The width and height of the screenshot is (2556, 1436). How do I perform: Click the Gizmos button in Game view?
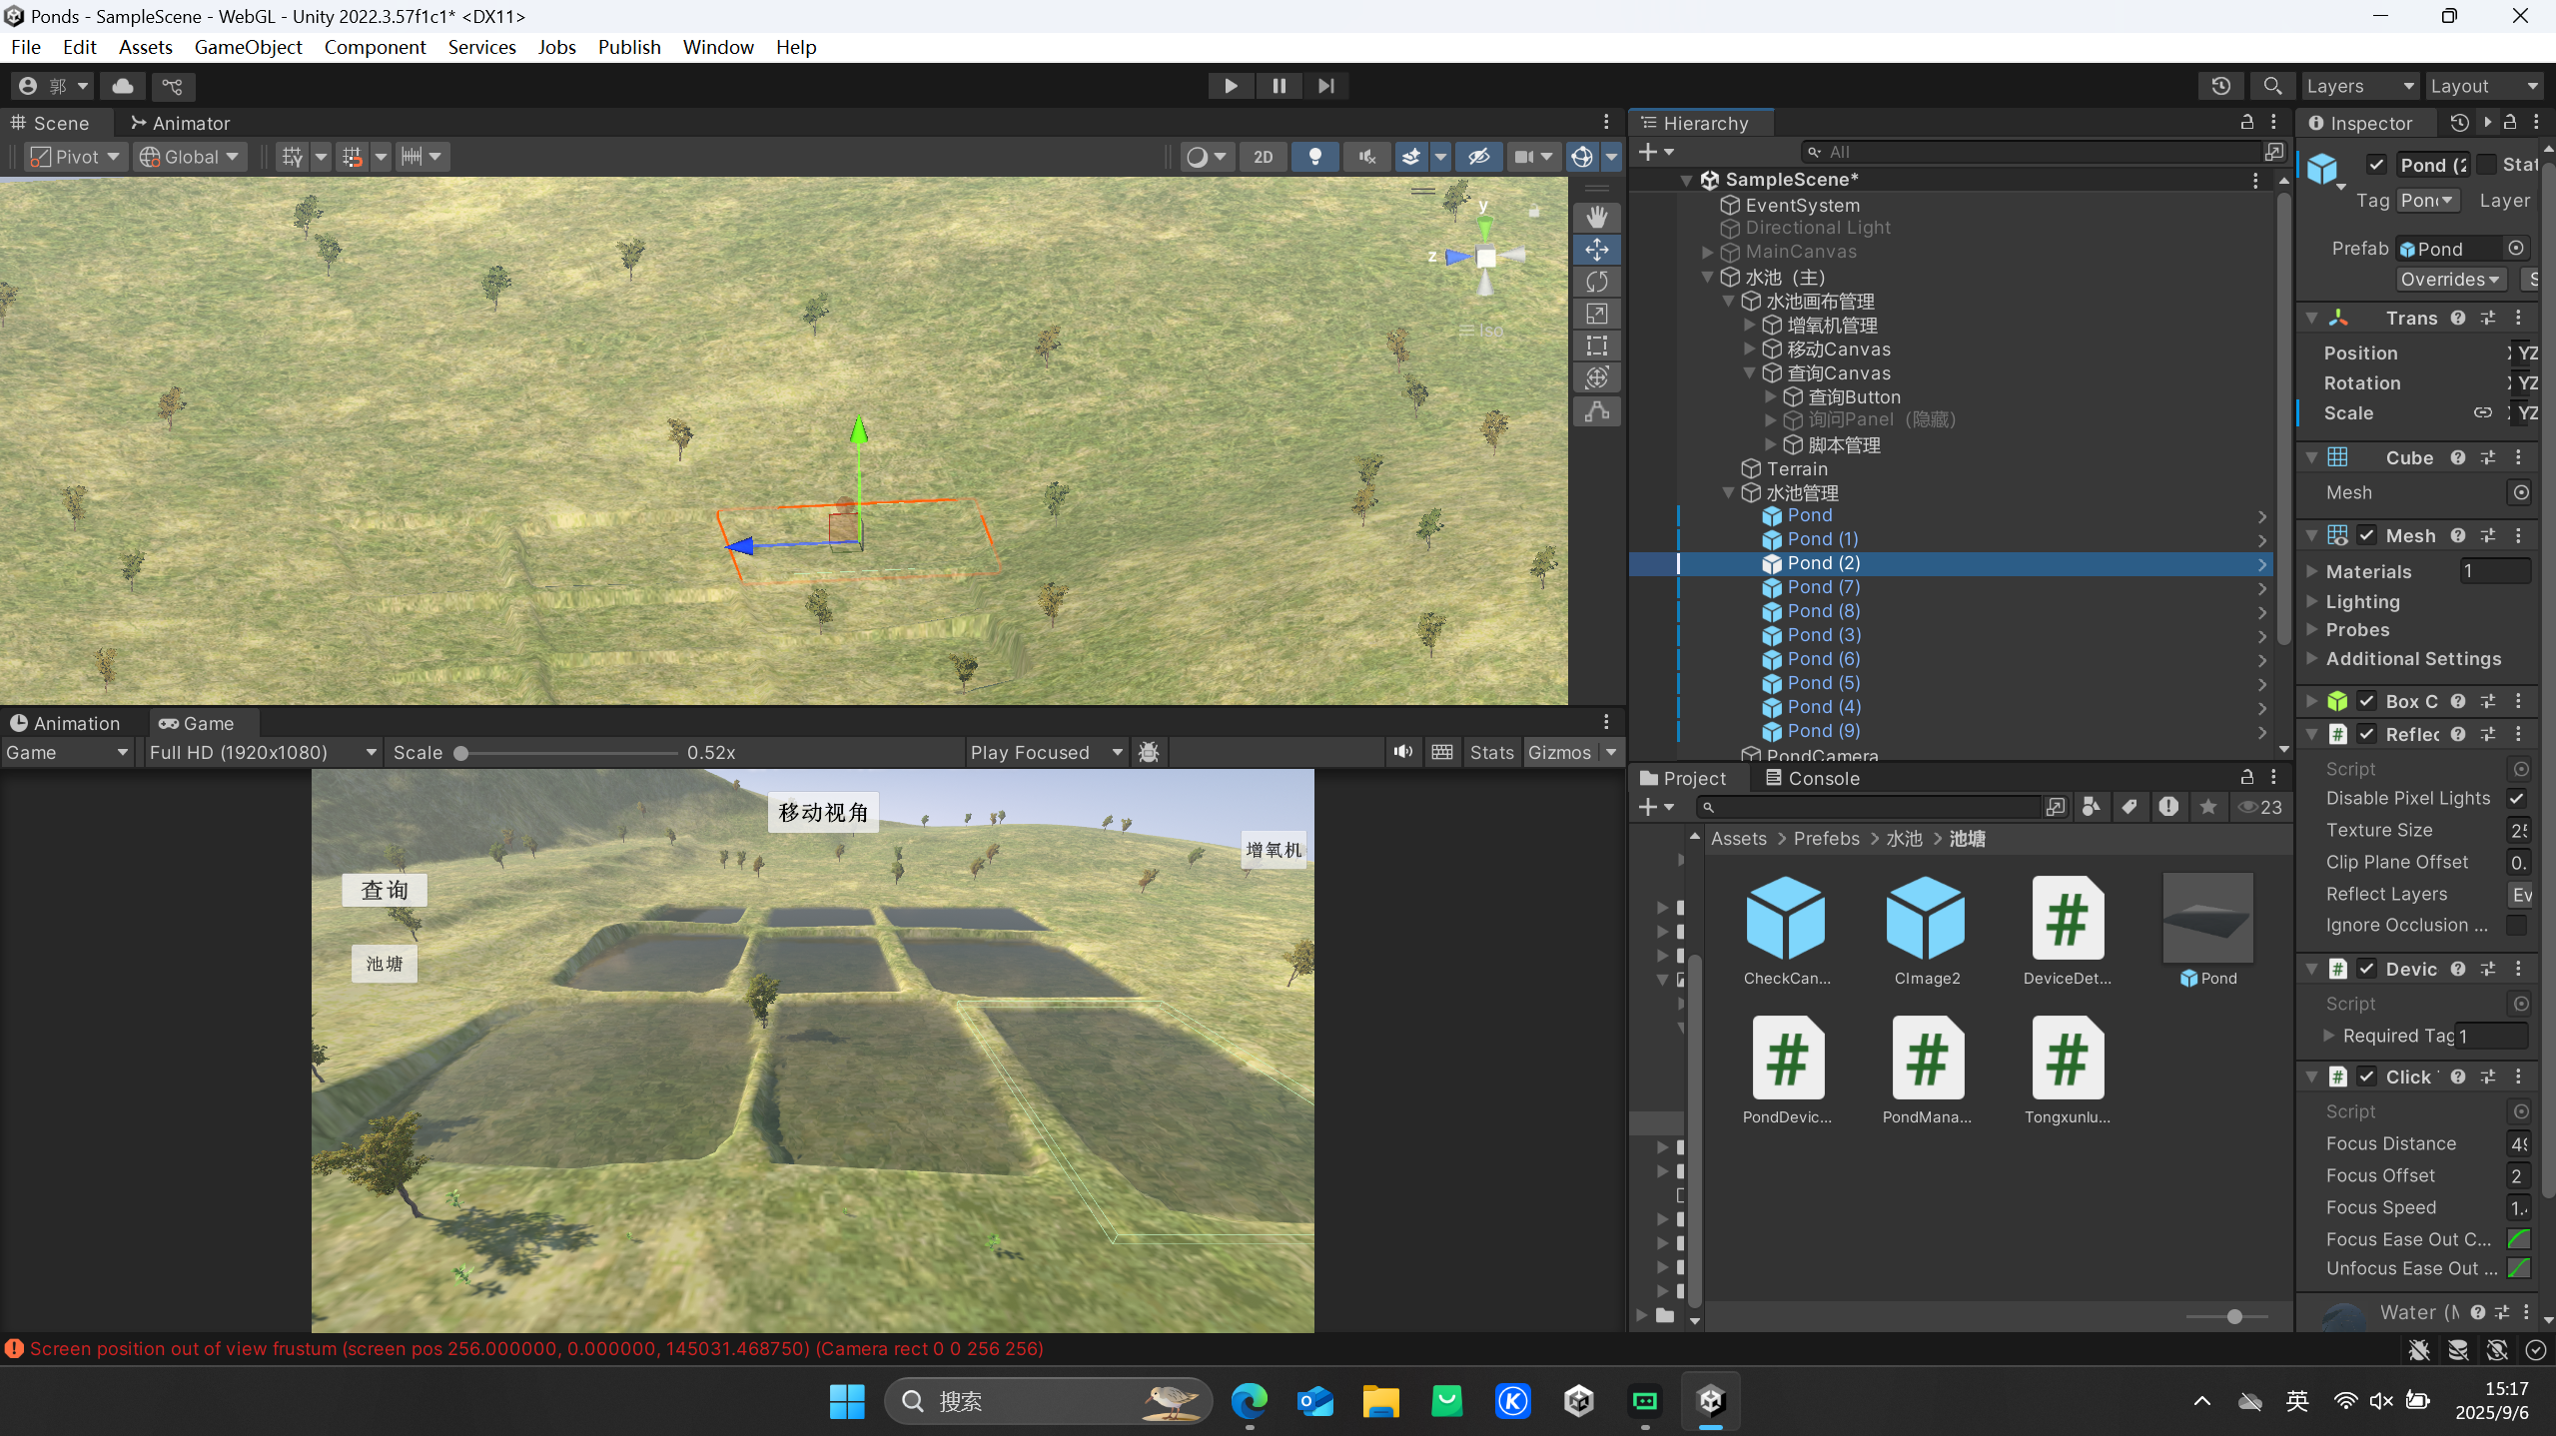coord(1558,752)
